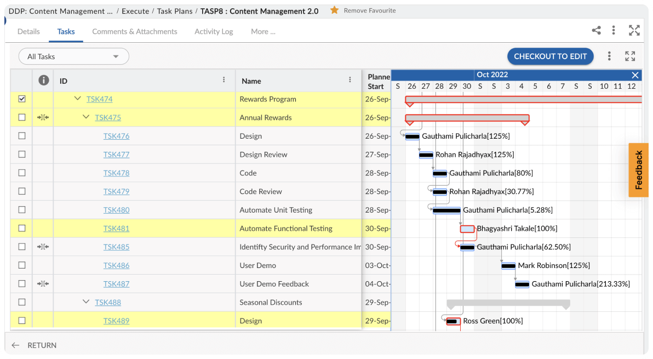Switch to the Activity Log tab
The height and width of the screenshot is (359, 653).
tap(214, 32)
